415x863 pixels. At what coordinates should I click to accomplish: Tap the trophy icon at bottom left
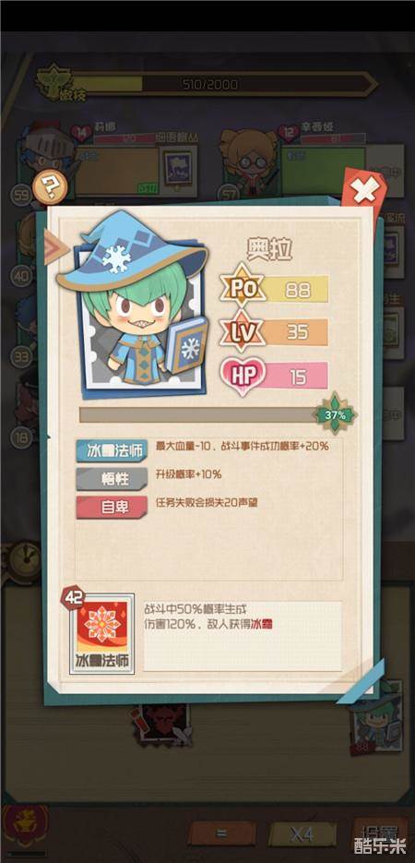(23, 827)
